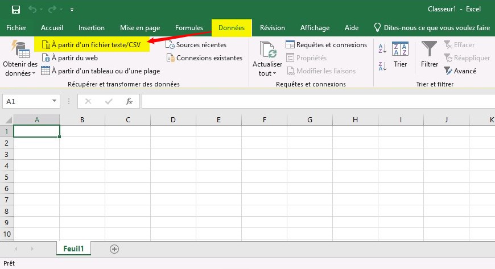This screenshot has height=269, width=495.
Task: Click the Save icon in title bar
Action: click(16, 10)
